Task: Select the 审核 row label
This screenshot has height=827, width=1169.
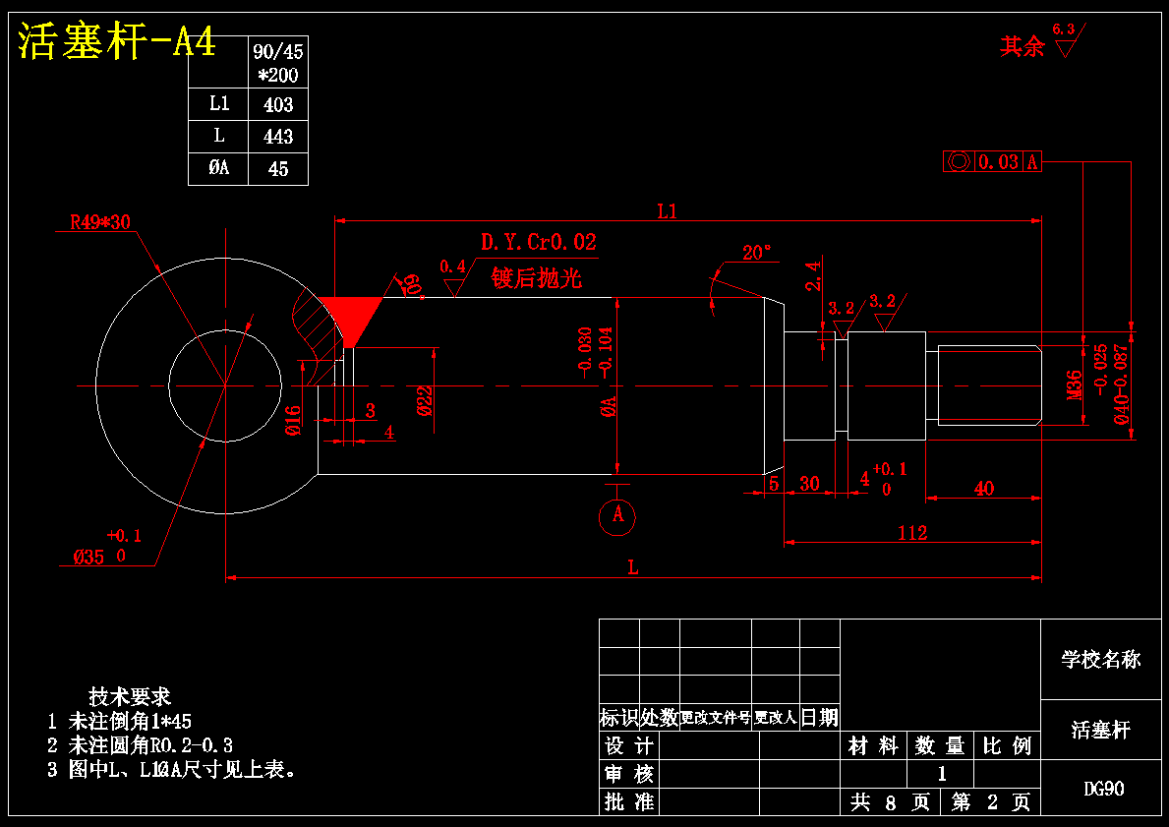Action: click(x=629, y=773)
